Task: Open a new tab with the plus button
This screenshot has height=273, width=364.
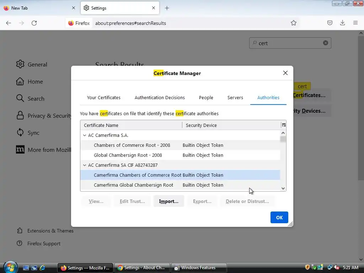Action: 167,8
